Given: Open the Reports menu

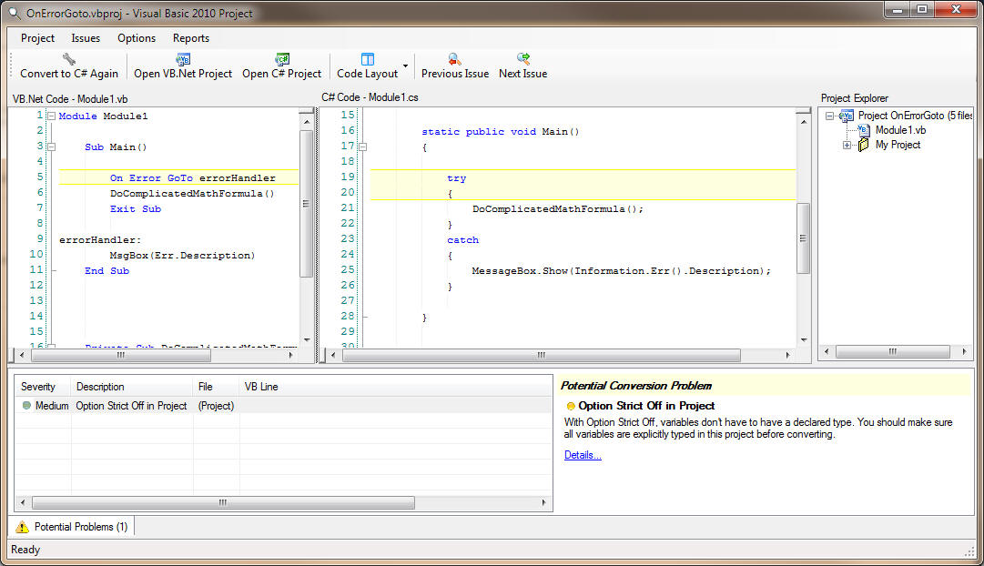Looking at the screenshot, I should (191, 38).
